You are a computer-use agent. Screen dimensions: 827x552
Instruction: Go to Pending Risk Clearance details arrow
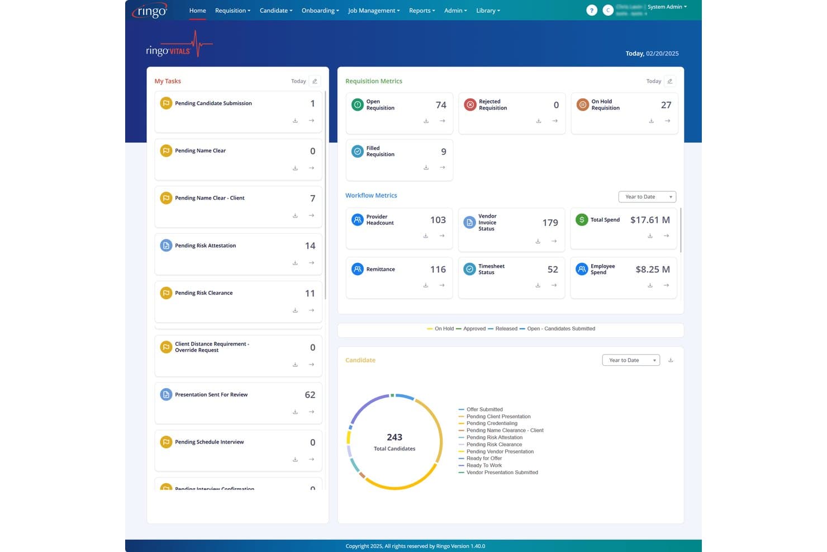[311, 310]
